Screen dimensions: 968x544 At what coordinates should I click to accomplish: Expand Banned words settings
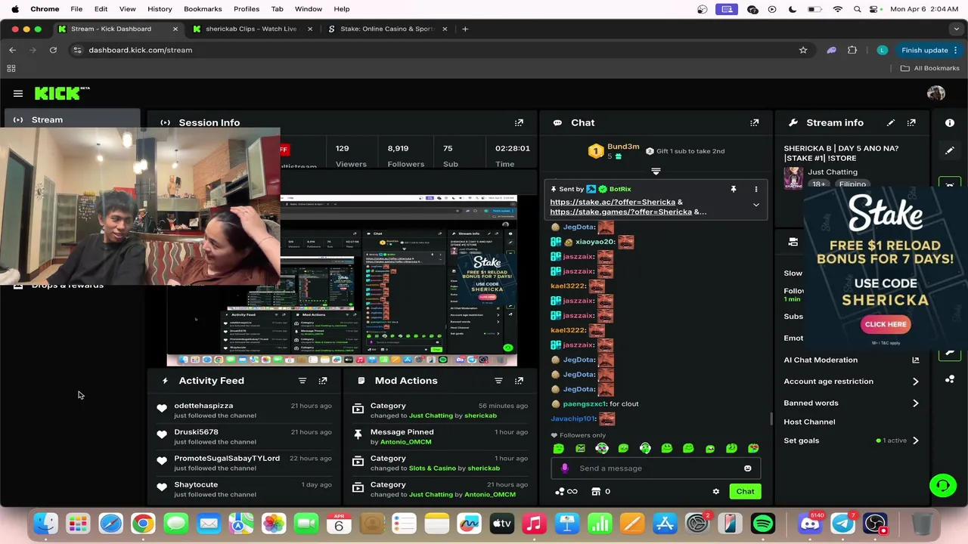pos(915,403)
